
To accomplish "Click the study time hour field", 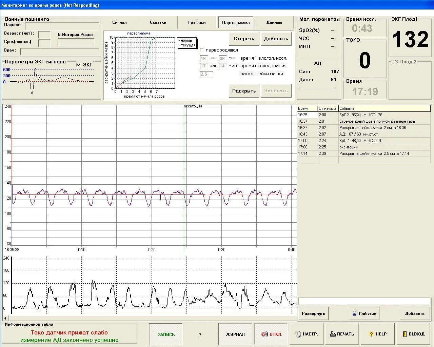I will (x=203, y=66).
